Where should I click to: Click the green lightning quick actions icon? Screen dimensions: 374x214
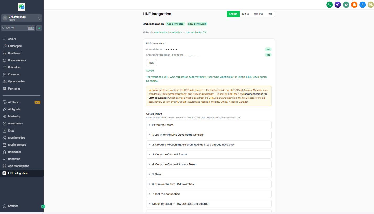point(39,28)
